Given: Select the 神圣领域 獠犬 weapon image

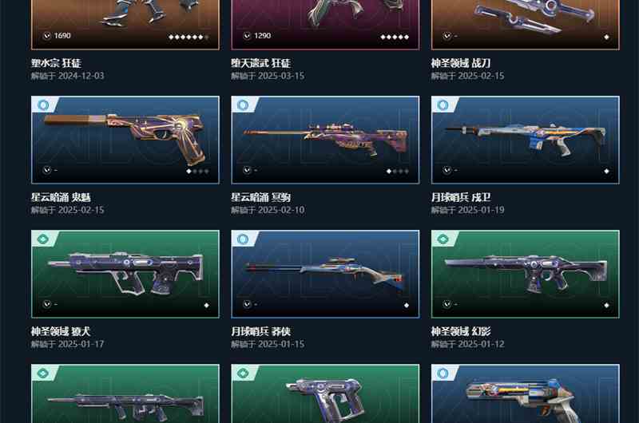Looking at the screenshot, I should 125,274.
